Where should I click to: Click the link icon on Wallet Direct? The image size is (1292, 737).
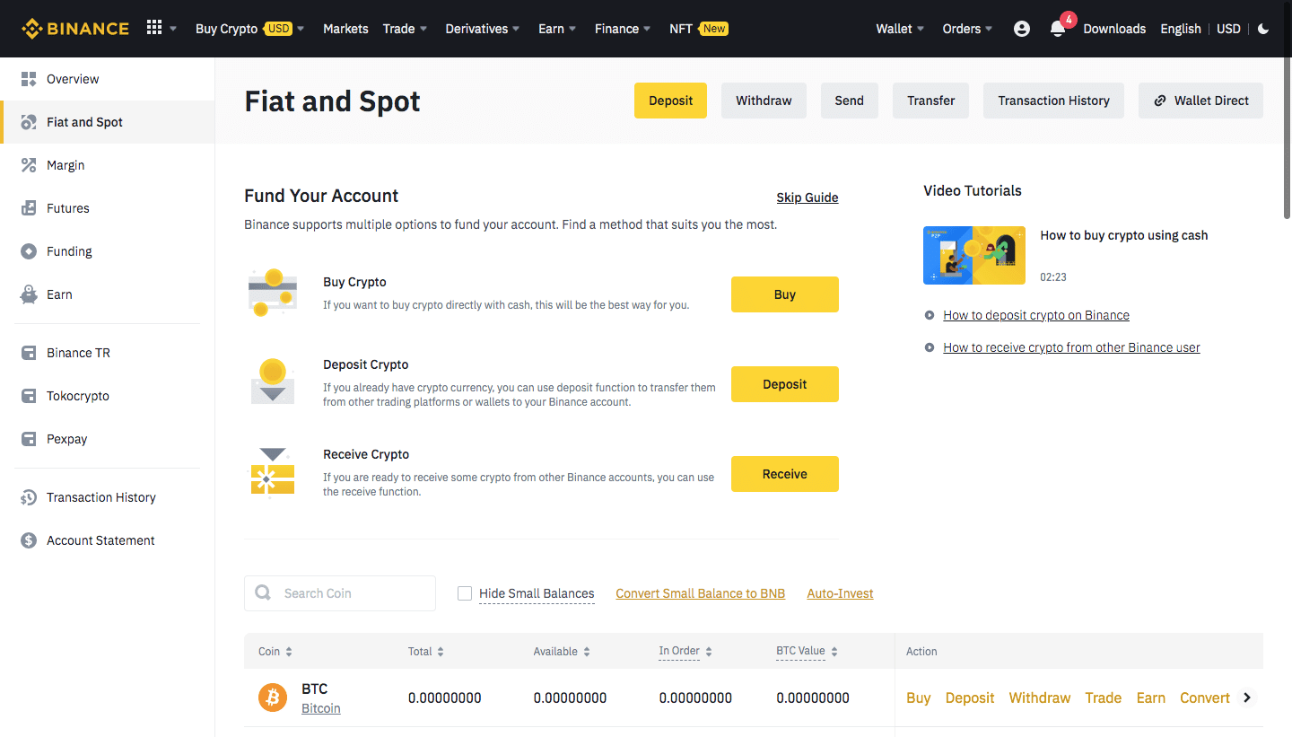tap(1160, 101)
